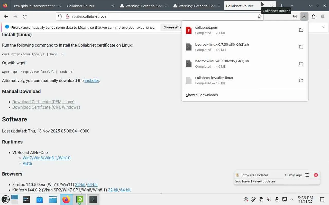The width and height of the screenshot is (329, 205).
Task: Open the Win7/Win8/Win8.1/Win10 VCRedist link
Action: click(47, 158)
